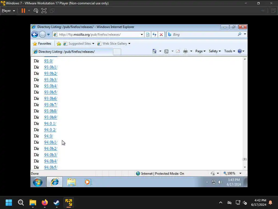Open Windows Explorer on Windows 7 taskbar
The height and width of the screenshot is (209, 278).
tap(71, 182)
